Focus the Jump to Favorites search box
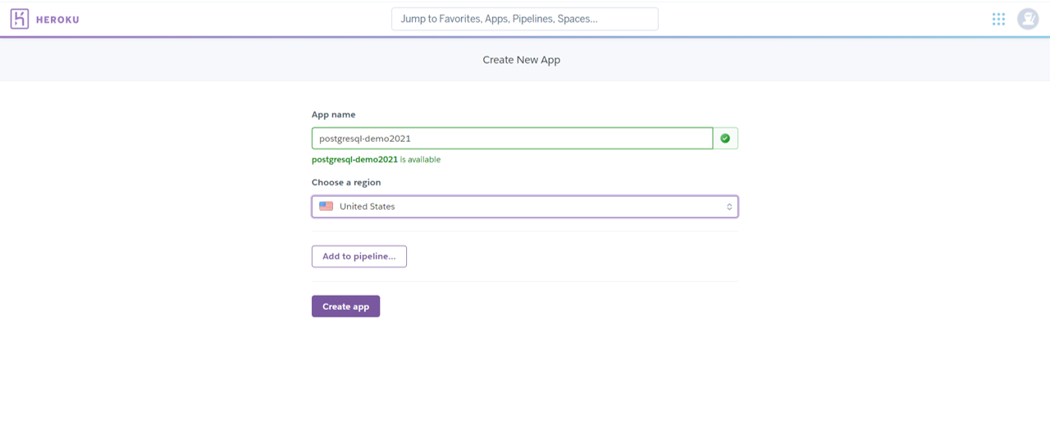 (525, 19)
